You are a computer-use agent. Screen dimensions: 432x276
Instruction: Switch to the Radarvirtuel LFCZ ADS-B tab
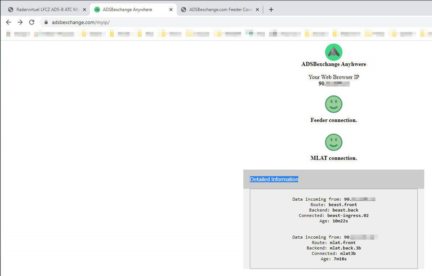48,10
